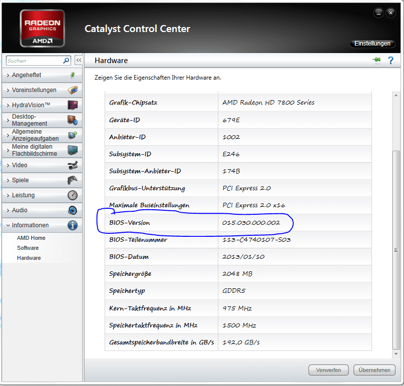Expand the Video section
This screenshot has height=386, width=404.
point(42,165)
